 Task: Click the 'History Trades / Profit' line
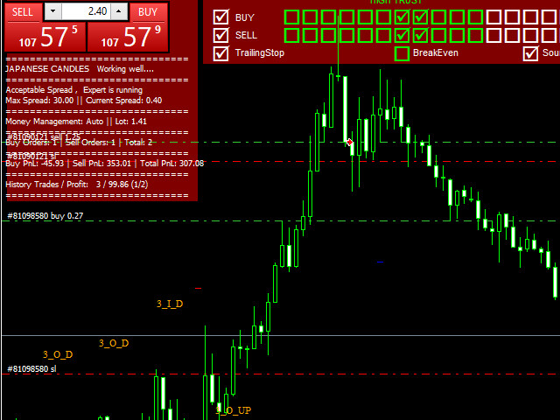pos(77,185)
